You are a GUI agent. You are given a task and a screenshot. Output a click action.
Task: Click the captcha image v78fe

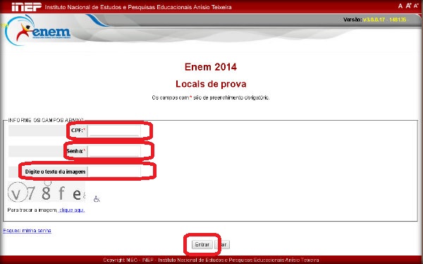(x=47, y=192)
